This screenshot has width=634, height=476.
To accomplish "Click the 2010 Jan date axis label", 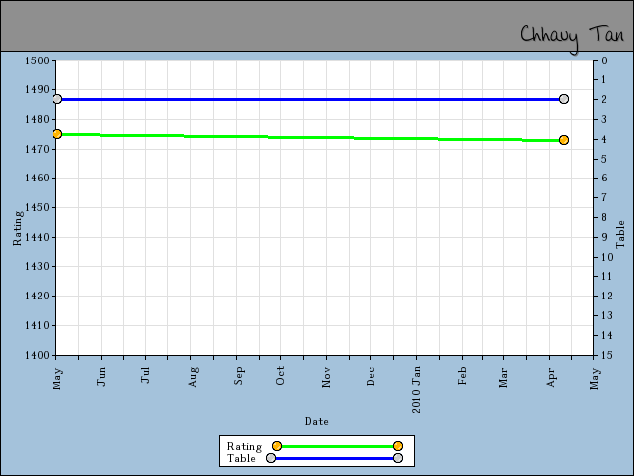I will click(416, 390).
